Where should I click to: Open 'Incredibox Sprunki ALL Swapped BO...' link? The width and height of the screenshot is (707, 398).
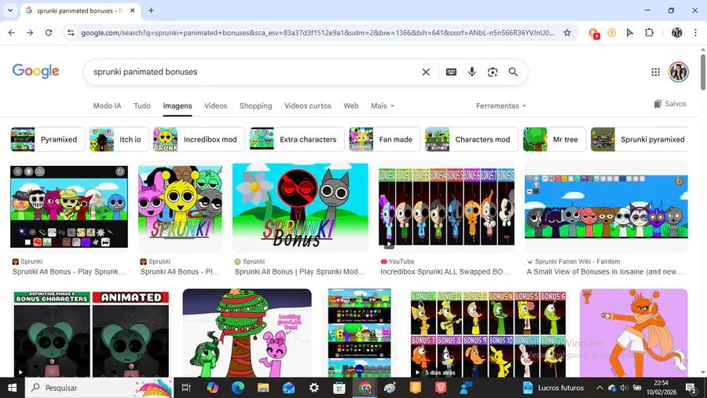(445, 271)
